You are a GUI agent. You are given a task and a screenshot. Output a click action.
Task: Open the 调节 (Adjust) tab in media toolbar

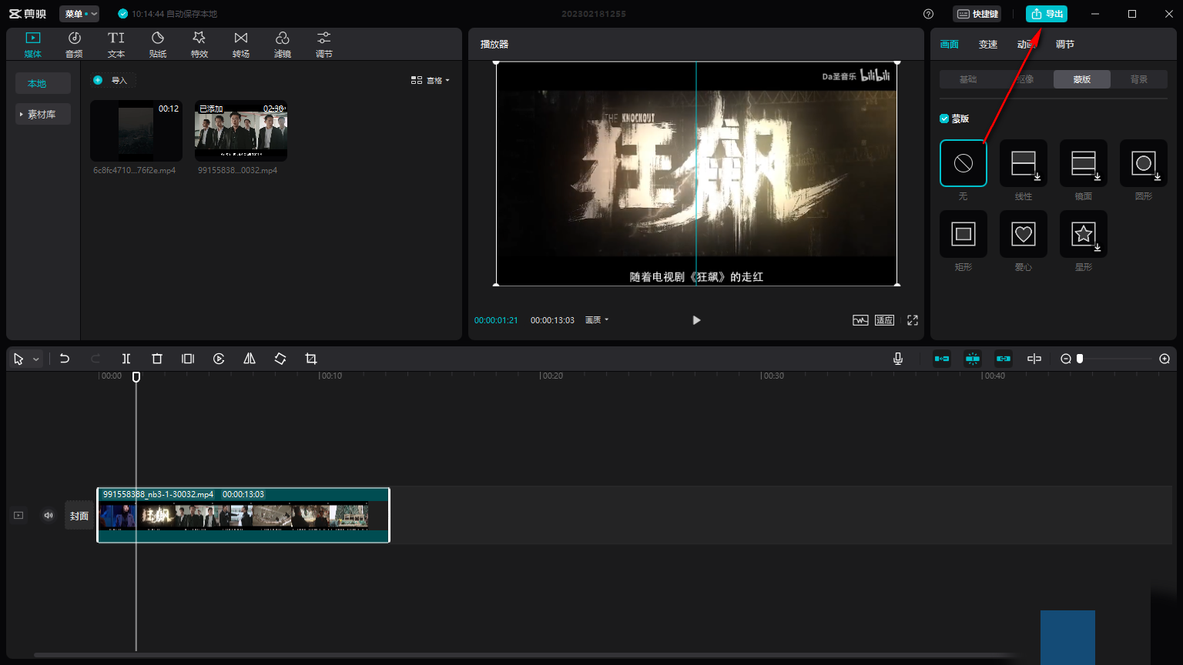pos(323,45)
